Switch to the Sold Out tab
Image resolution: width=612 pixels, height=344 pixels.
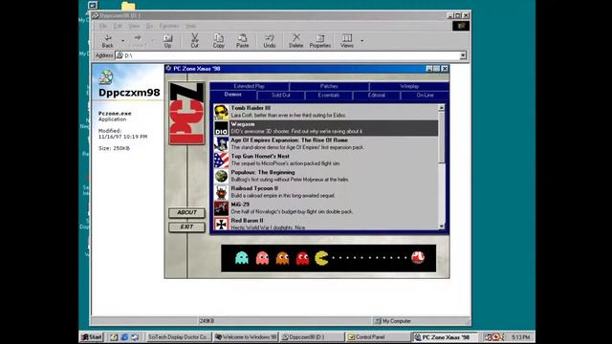(x=280, y=96)
